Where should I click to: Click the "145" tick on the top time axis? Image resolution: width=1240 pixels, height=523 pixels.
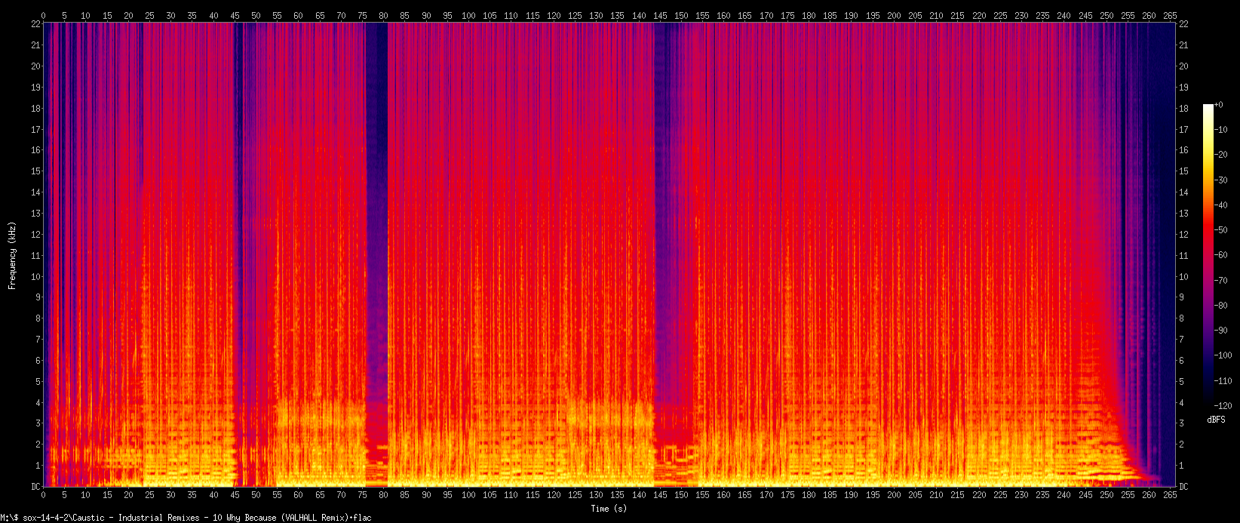(660, 15)
